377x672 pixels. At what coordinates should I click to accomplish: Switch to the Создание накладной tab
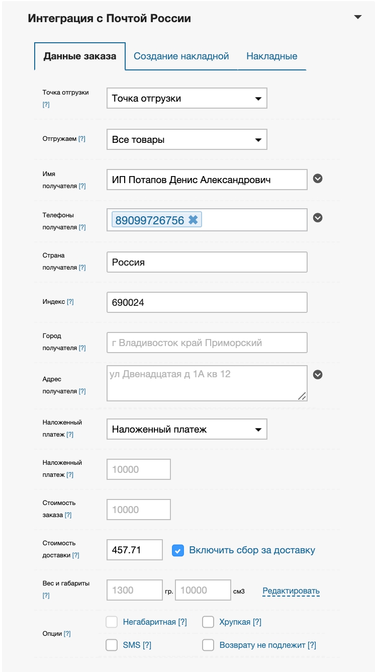click(181, 56)
